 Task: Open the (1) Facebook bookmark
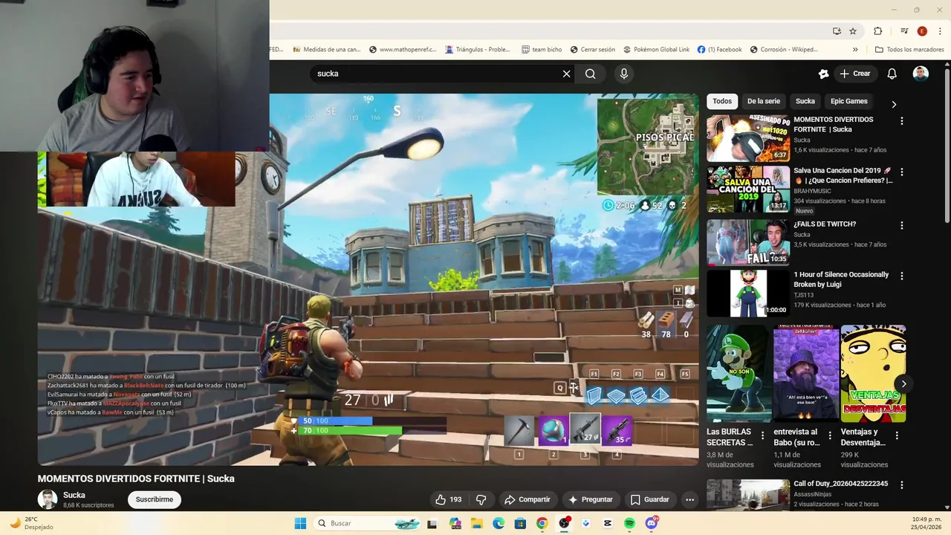pos(719,50)
